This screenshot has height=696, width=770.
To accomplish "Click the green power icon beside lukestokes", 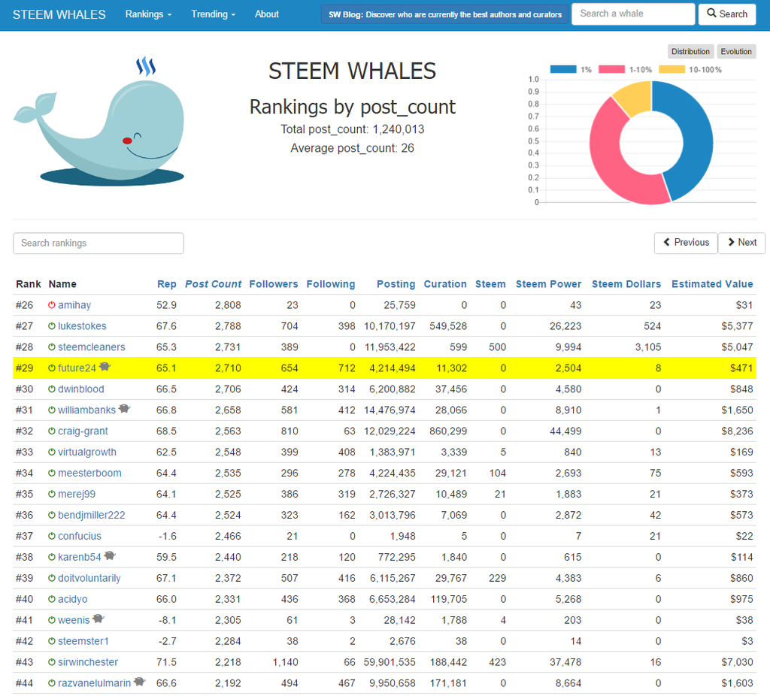I will click(x=52, y=326).
